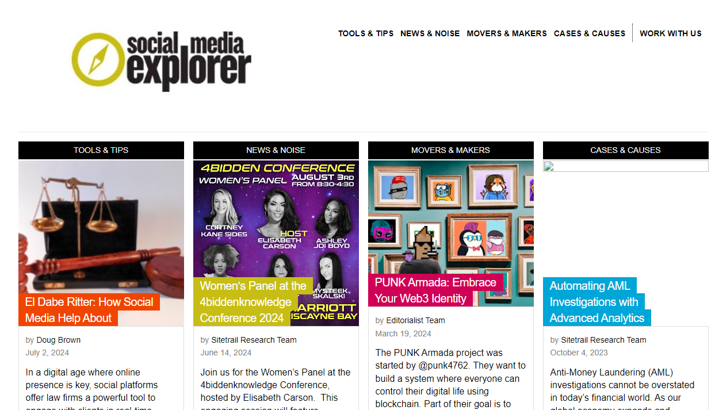715x410 pixels.
Task: Open Automating AML Investigations with Advanced Analytics headline
Action: click(x=597, y=302)
